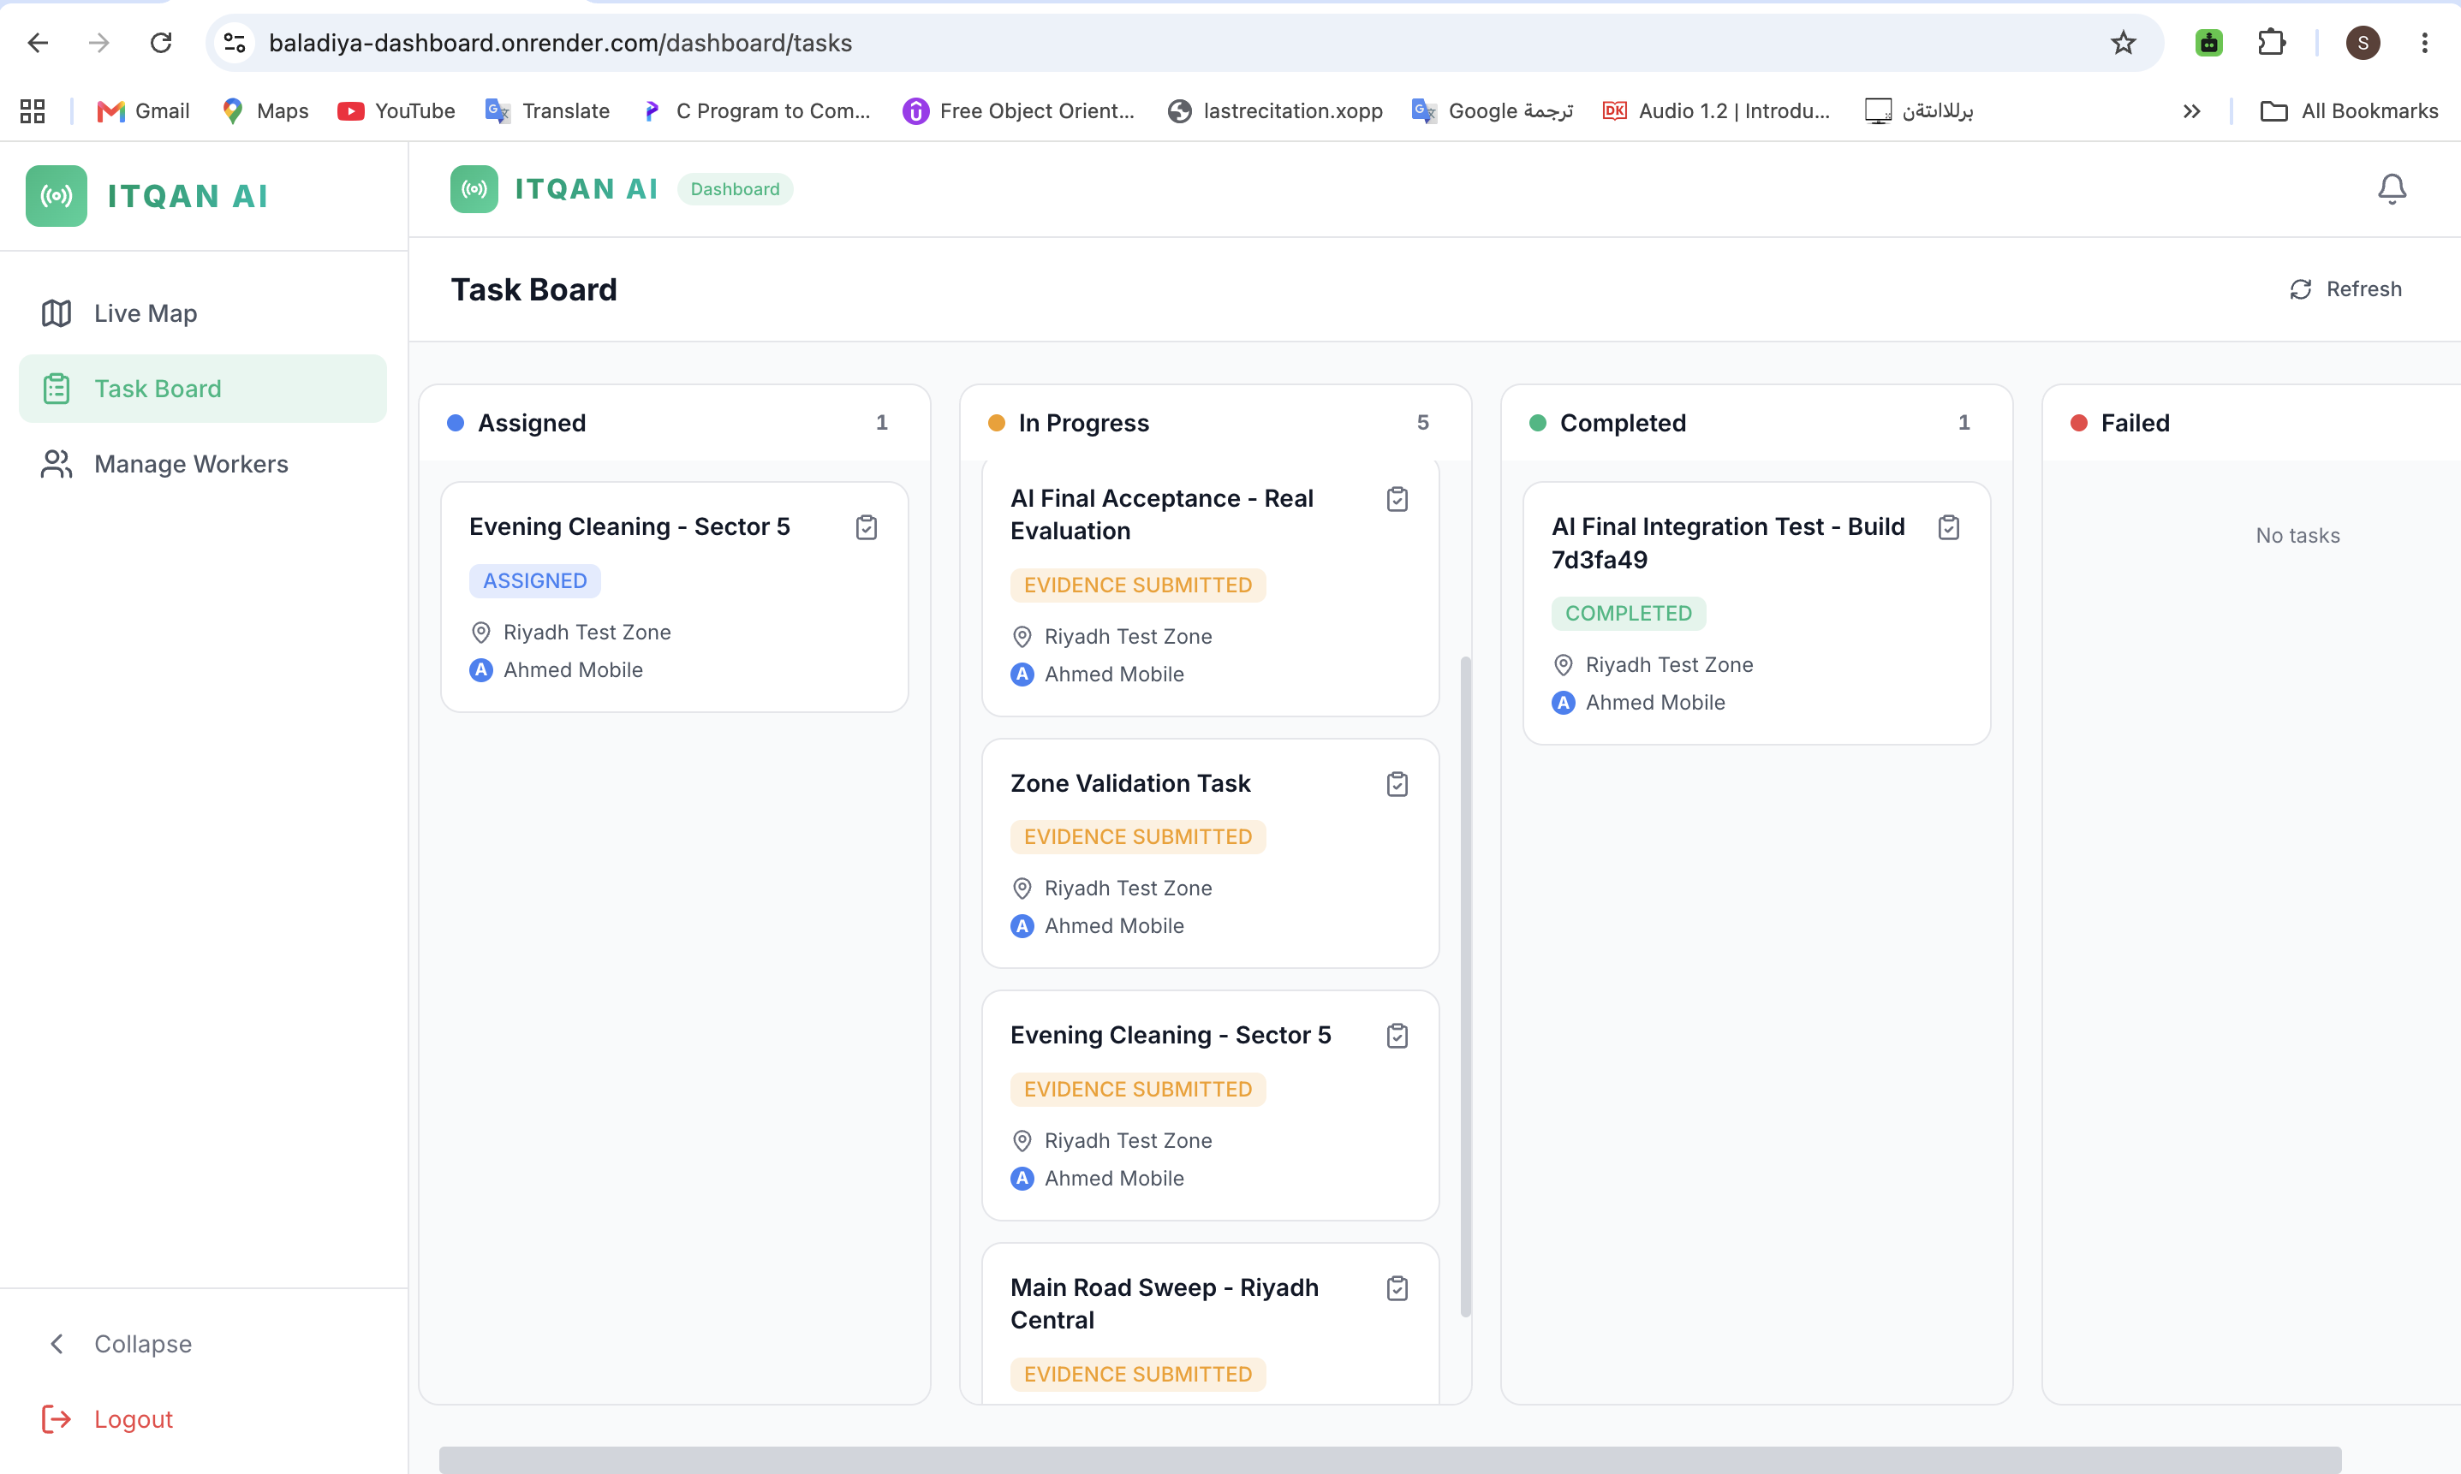Open the apps grid in bookmarks bar
Viewport: 2461px width, 1474px height.
[x=32, y=111]
